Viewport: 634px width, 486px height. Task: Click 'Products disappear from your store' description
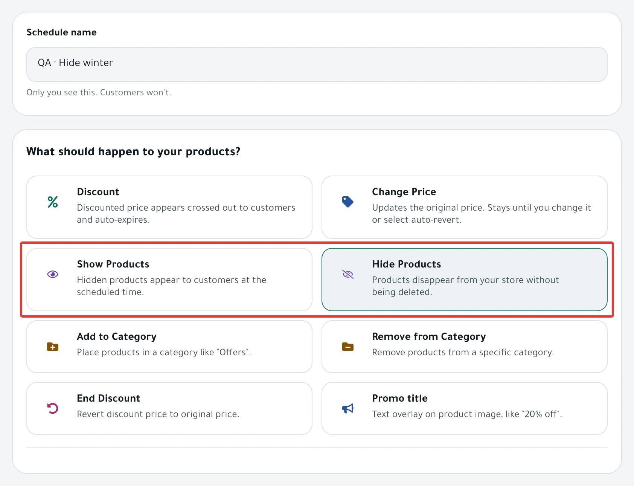pyautogui.click(x=465, y=286)
